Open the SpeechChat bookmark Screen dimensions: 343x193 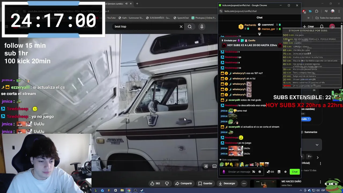[x=181, y=18]
